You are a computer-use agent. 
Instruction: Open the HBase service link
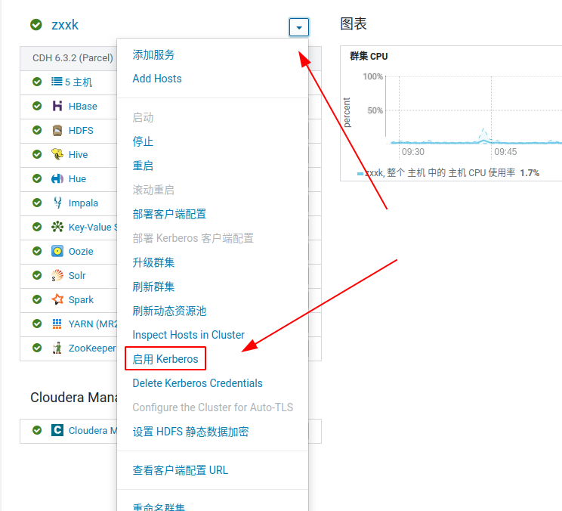coord(83,106)
